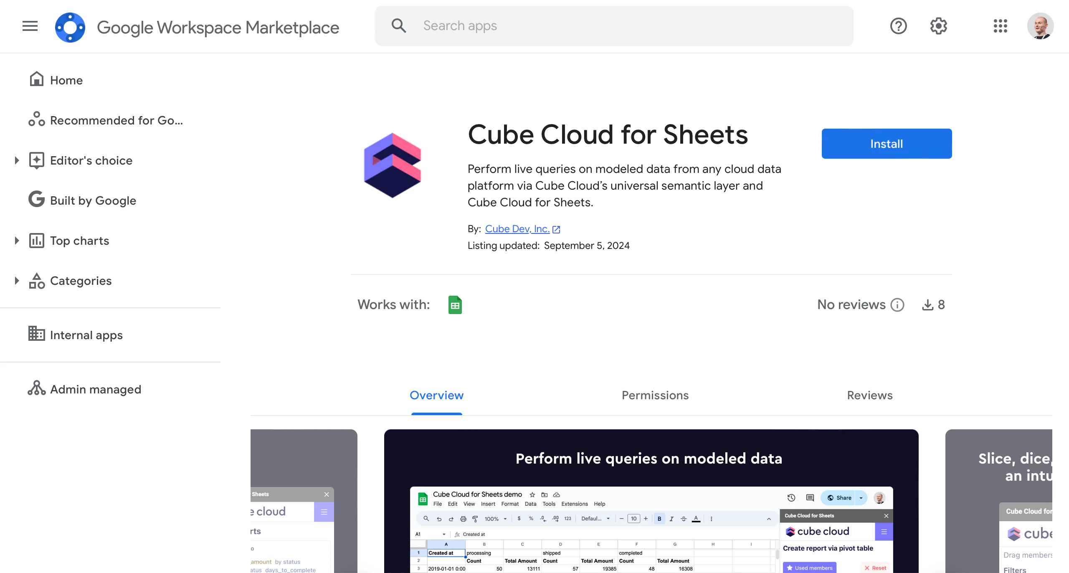Open the hamburger main menu

(30, 26)
